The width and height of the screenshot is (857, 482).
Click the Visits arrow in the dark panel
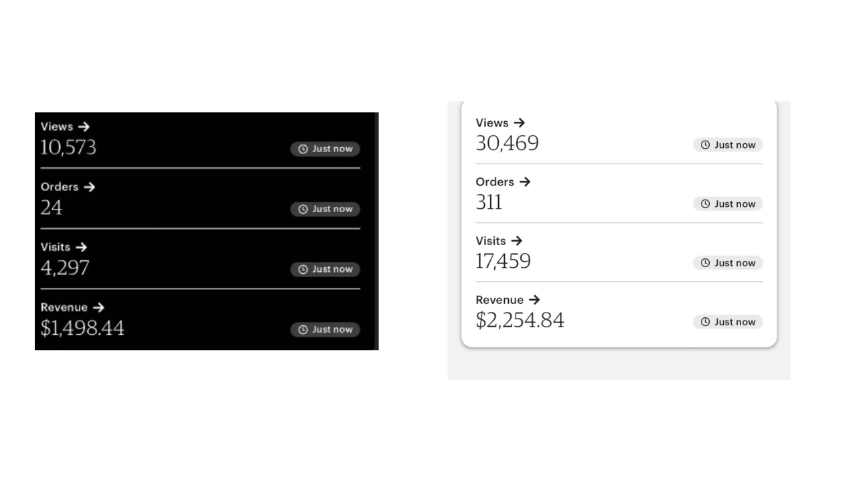click(x=81, y=247)
